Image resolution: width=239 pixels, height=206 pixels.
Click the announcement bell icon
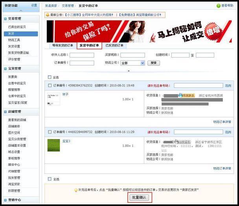pyautogui.click(x=48, y=15)
